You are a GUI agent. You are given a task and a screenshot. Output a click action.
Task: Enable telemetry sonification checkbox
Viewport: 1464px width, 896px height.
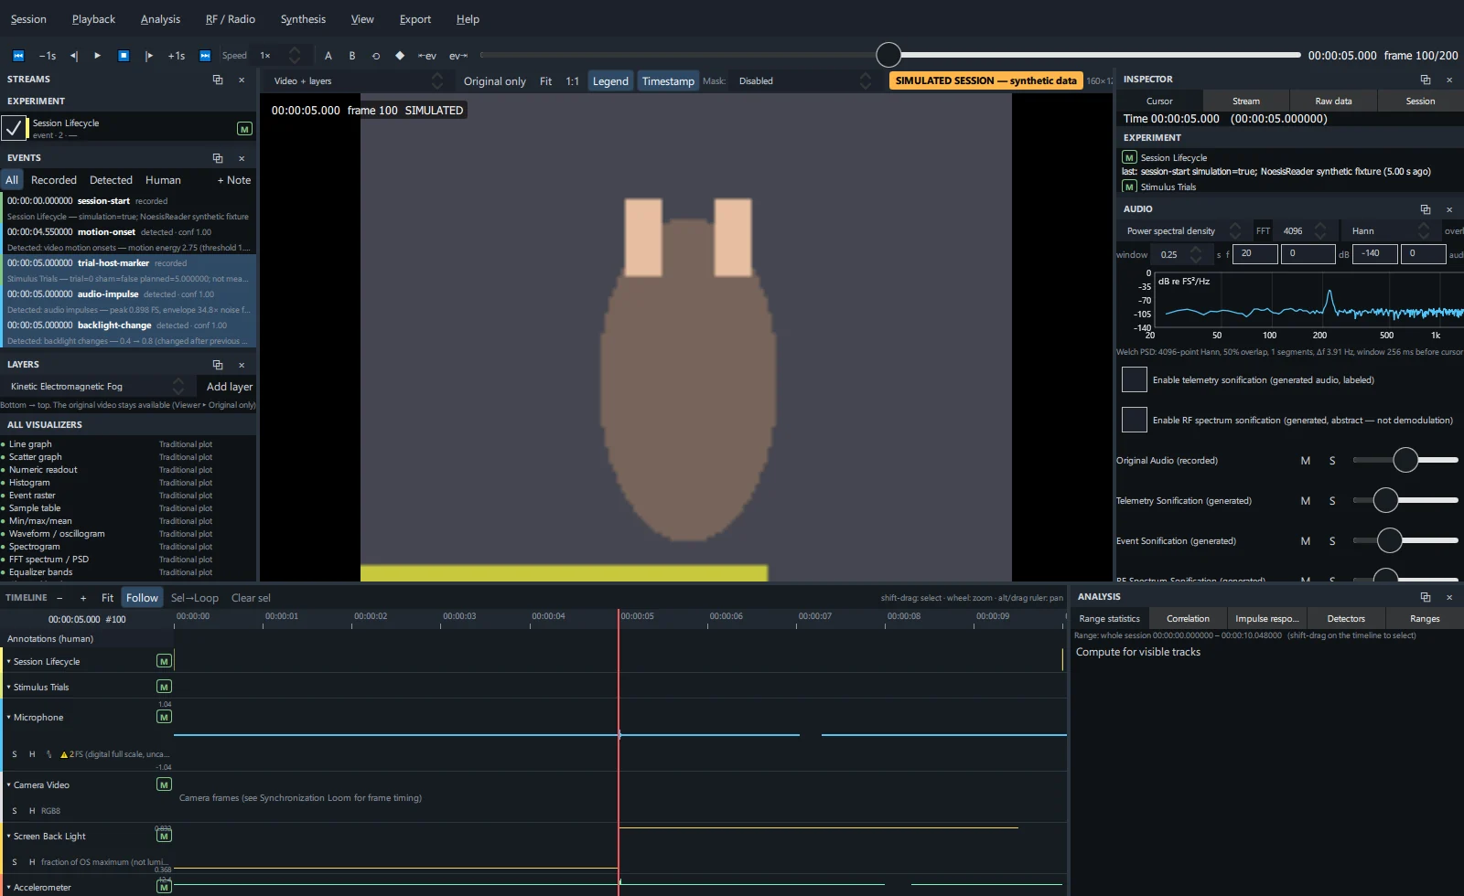(x=1135, y=379)
